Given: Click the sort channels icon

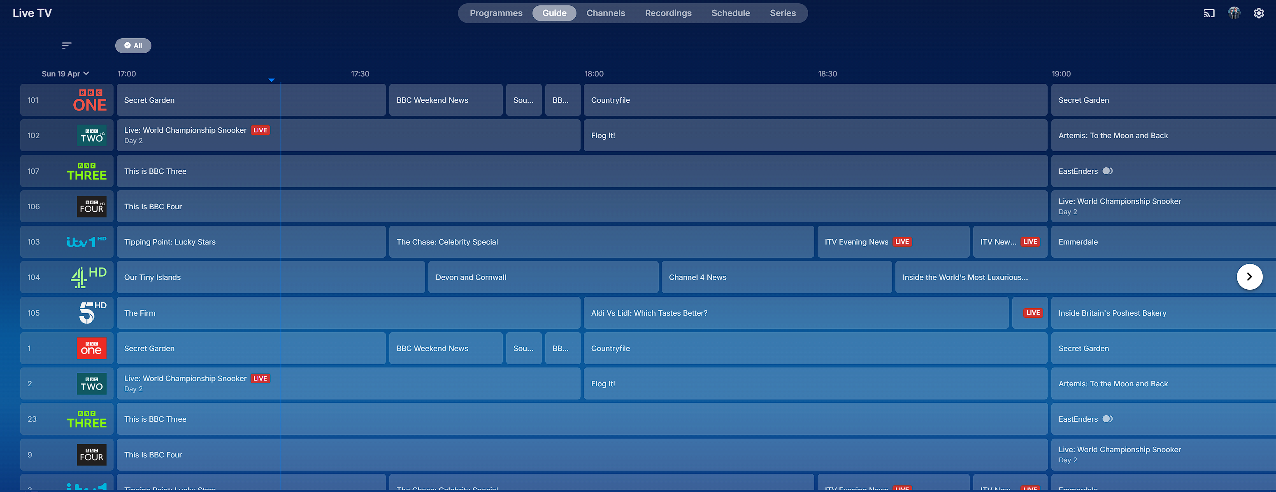Looking at the screenshot, I should [66, 46].
